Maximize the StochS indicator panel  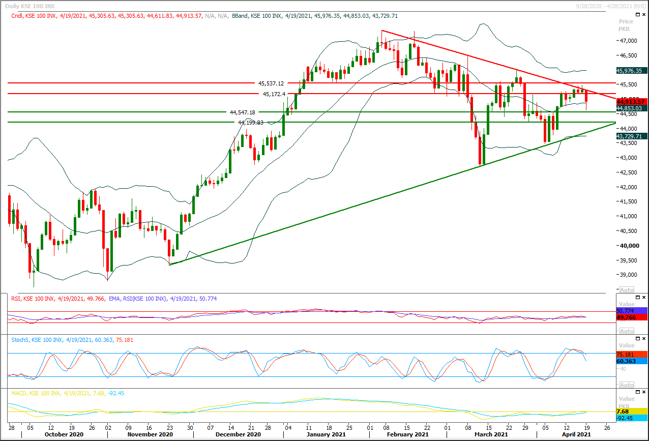tap(638, 338)
